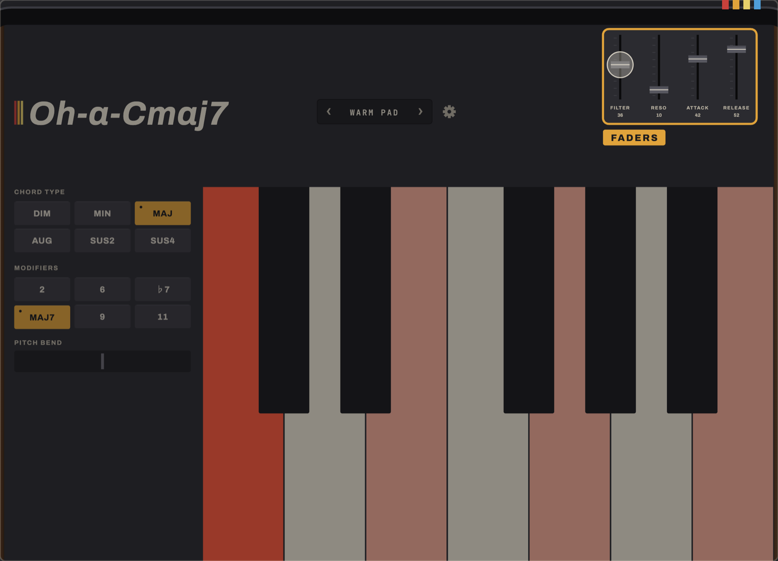Select the DIM chord type
This screenshot has width=778, height=561.
(x=42, y=213)
